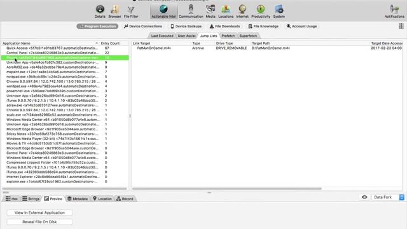Open the Communication toolbar icon

pyautogui.click(x=191, y=11)
